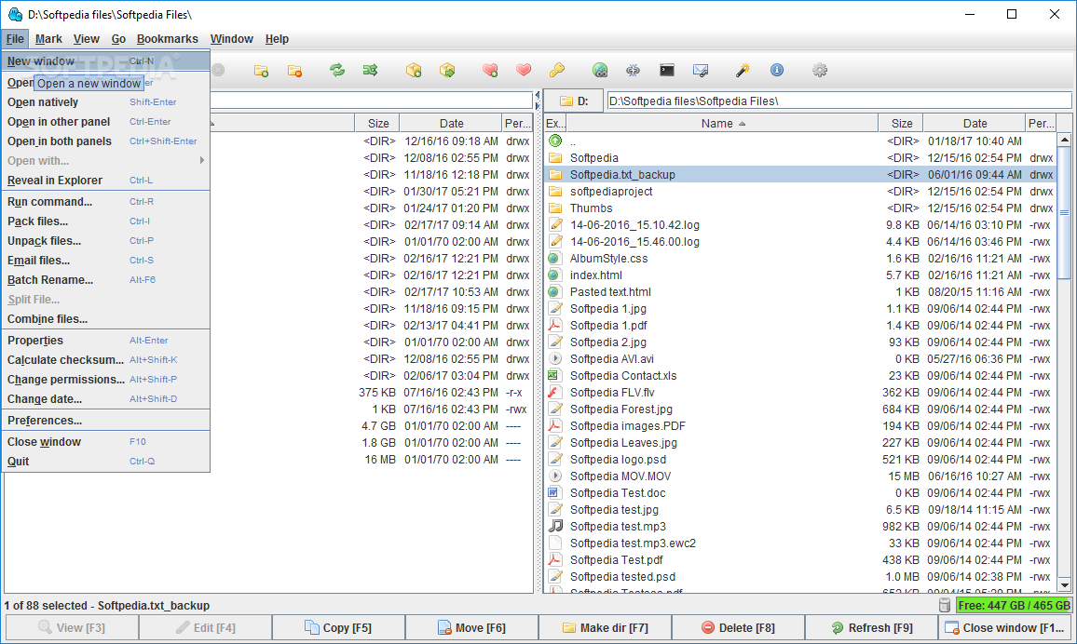Screen dimensions: 1077x644
Task: Open the Bookmarks menu
Action: tap(167, 39)
